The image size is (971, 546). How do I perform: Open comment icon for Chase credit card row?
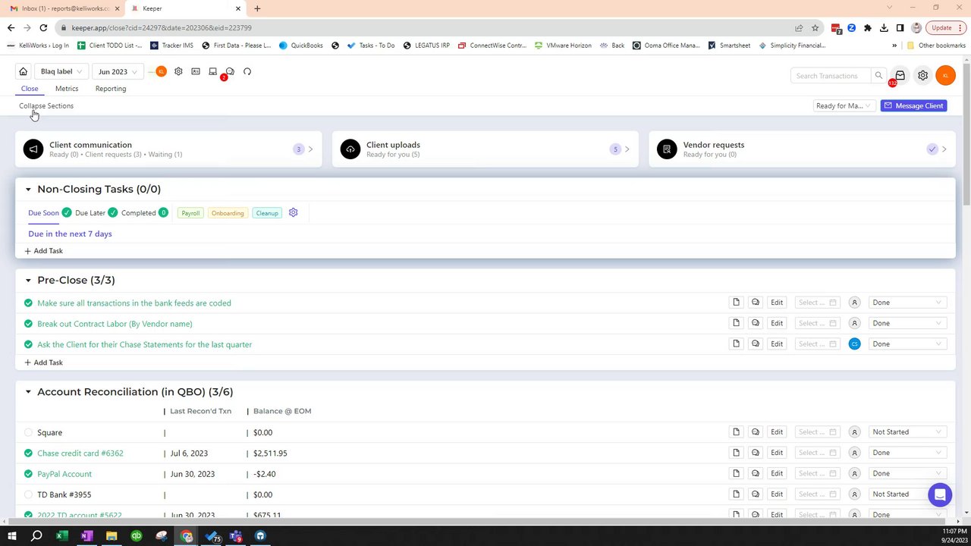pyautogui.click(x=756, y=453)
